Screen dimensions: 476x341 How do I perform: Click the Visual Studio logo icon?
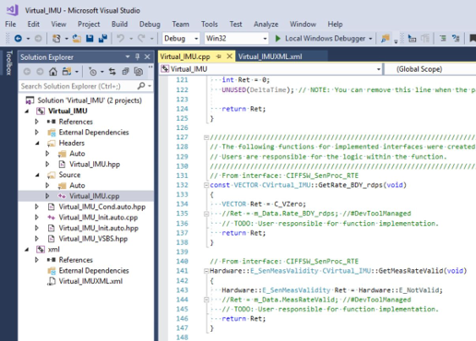point(12,10)
